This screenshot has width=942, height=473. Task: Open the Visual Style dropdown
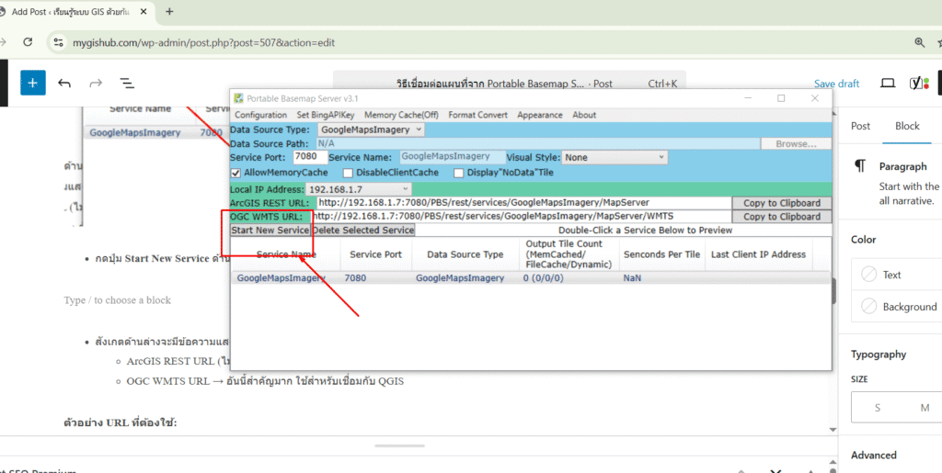point(614,158)
